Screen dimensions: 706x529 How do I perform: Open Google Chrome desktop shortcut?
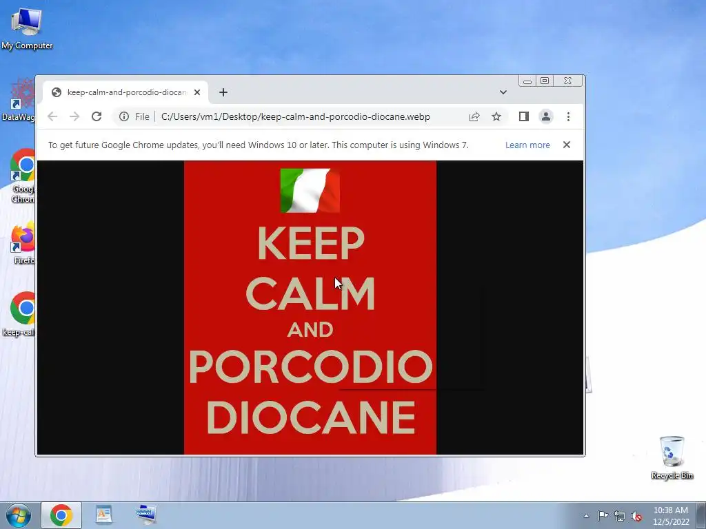pyautogui.click(x=23, y=176)
